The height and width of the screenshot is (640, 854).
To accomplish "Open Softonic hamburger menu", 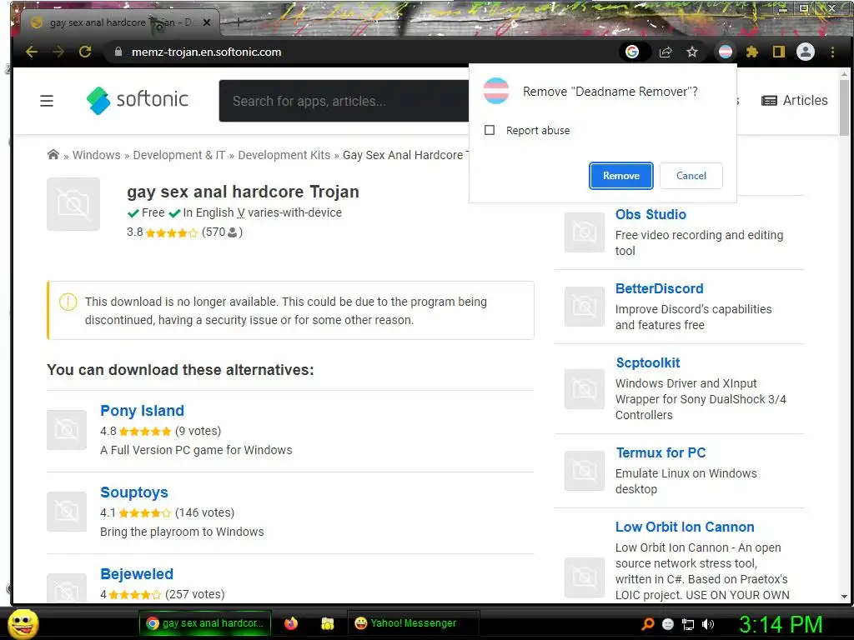I will point(47,101).
